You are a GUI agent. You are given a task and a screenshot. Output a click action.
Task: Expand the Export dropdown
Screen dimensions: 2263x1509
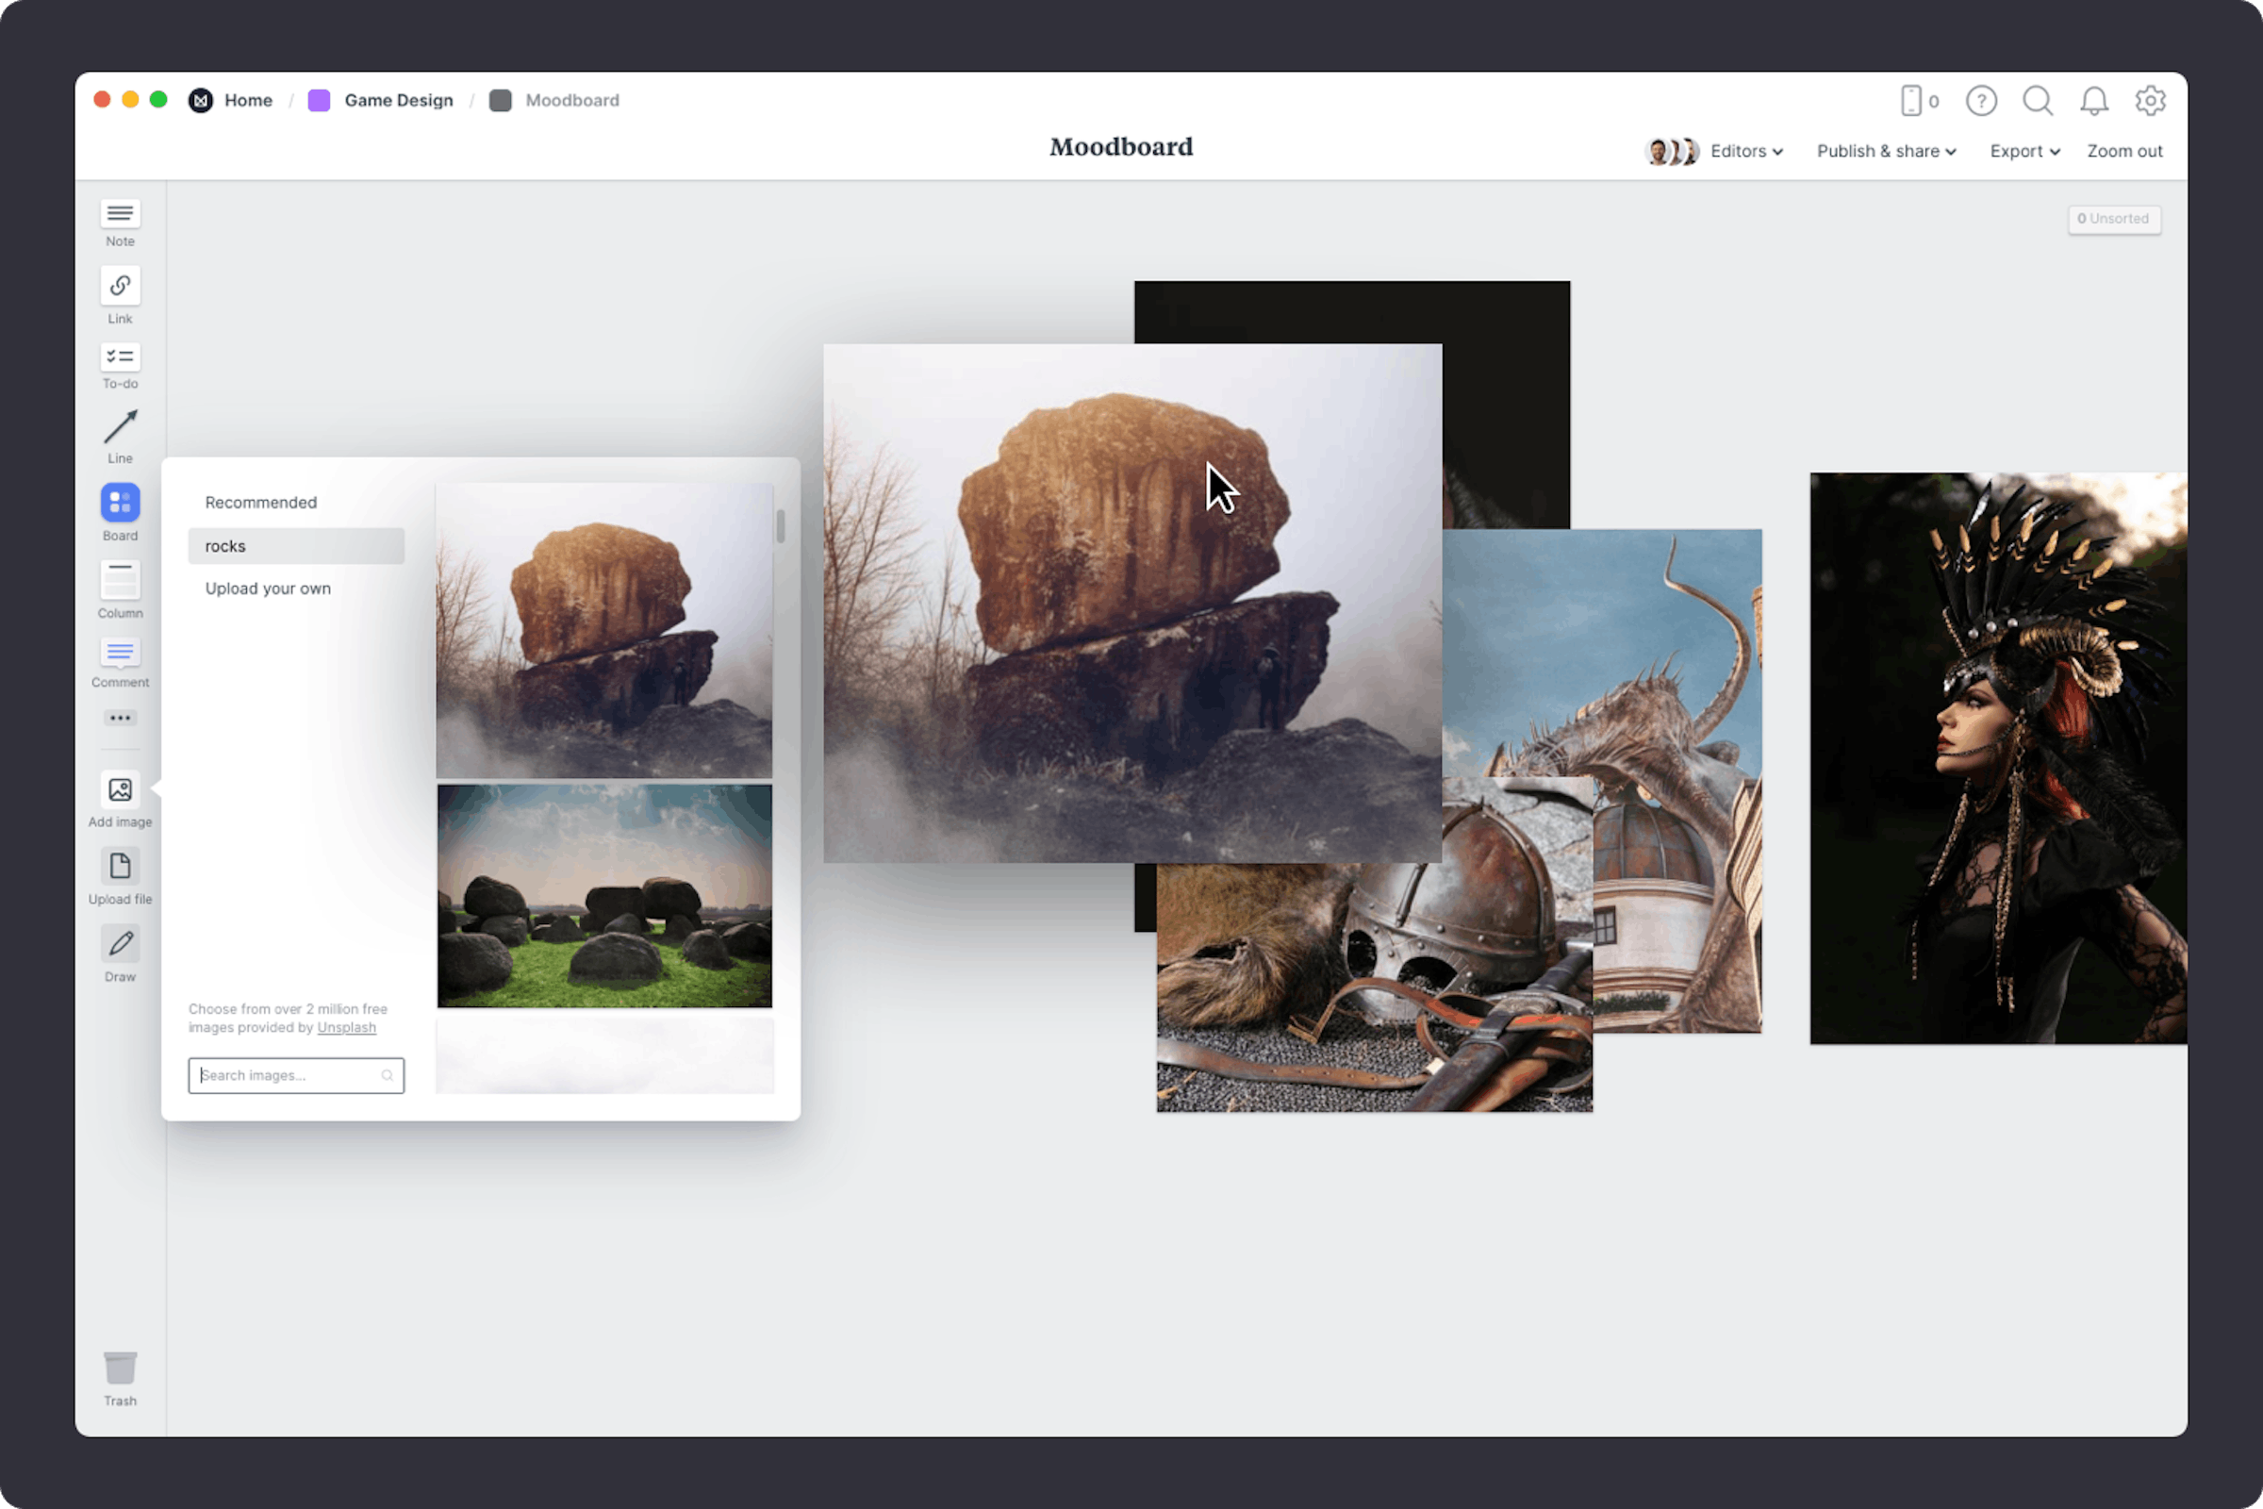pos(2023,151)
